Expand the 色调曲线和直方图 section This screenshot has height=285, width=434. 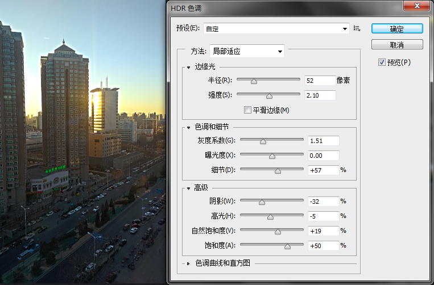click(x=188, y=263)
